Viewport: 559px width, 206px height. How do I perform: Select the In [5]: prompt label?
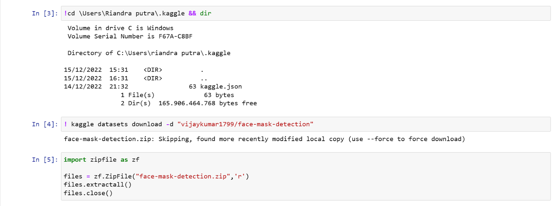pos(45,160)
